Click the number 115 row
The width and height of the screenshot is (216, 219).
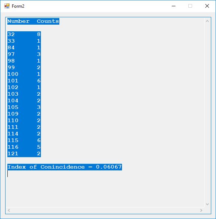coord(24,140)
